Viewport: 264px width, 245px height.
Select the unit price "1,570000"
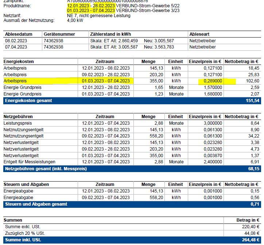tap(213, 87)
